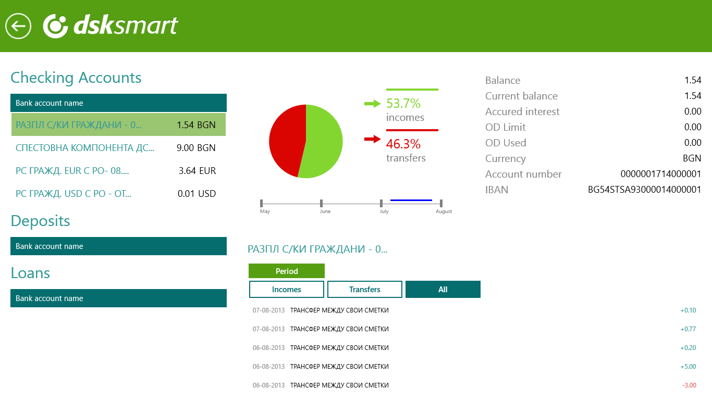Screen dimensions: 712x400
Task: Click the red transfers arrow icon
Action: (373, 139)
